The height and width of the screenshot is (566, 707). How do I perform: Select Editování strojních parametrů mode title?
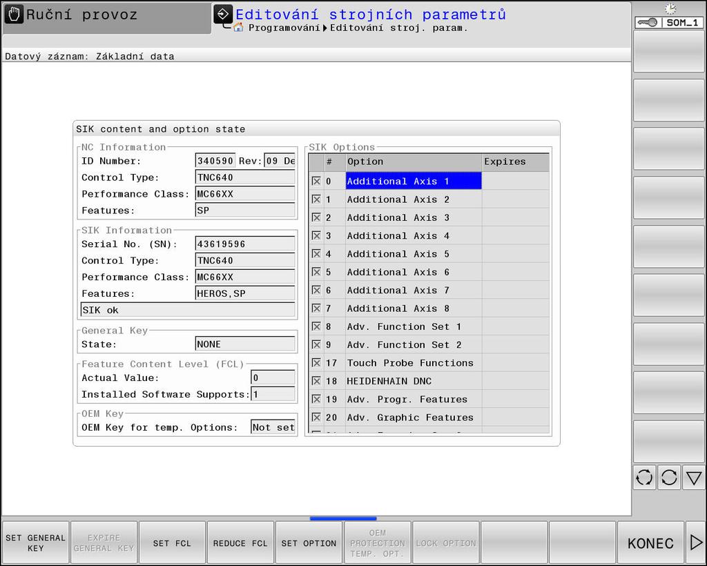tap(370, 14)
